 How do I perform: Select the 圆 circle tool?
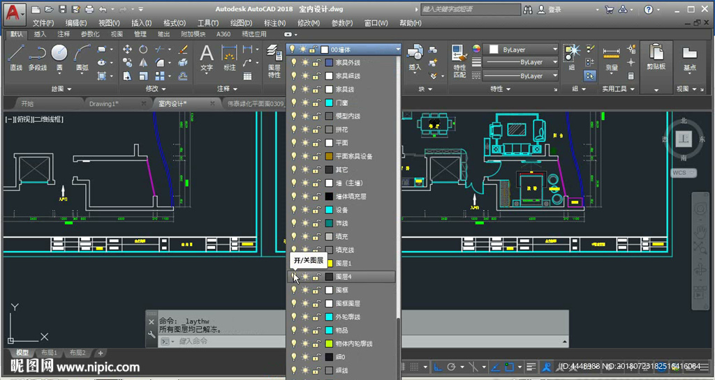(x=59, y=57)
